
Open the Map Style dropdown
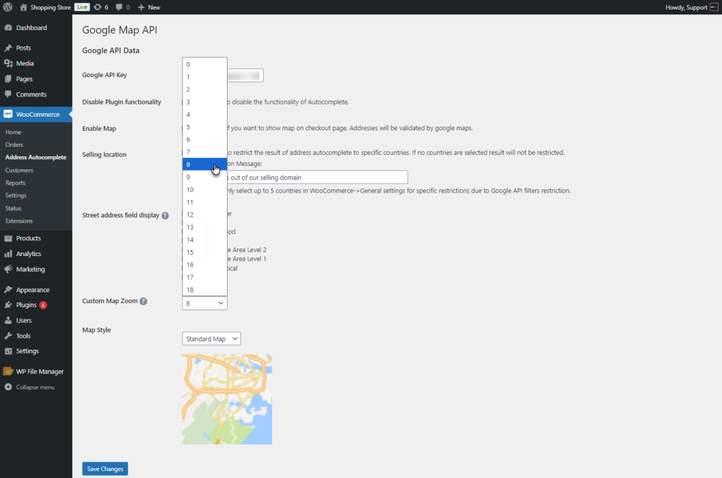tap(211, 338)
